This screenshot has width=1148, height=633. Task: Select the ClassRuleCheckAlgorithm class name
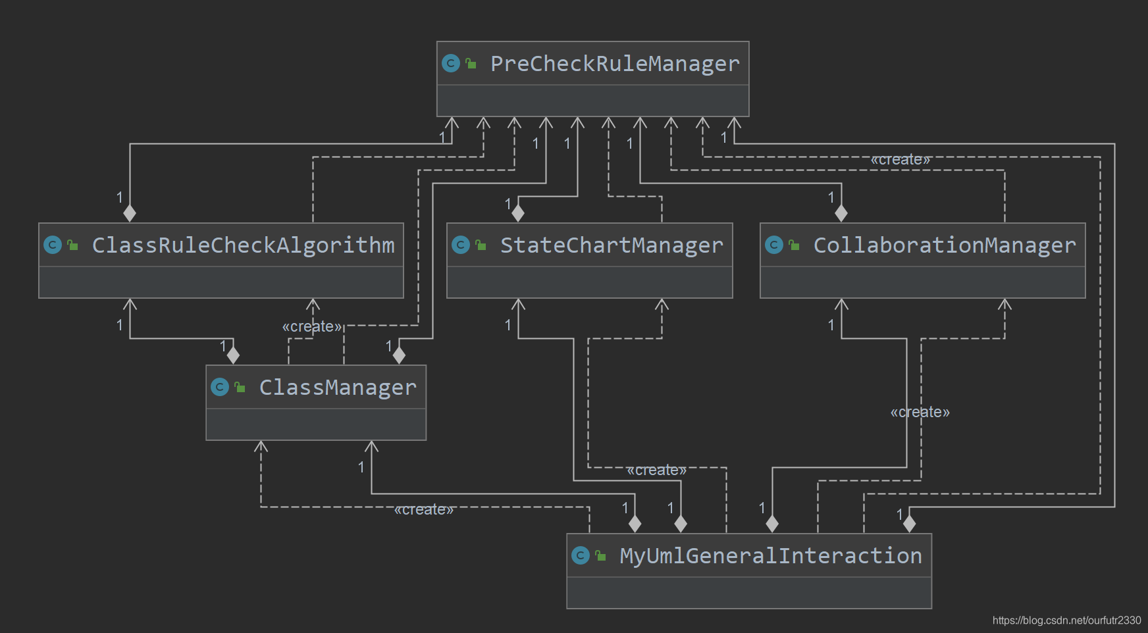tap(243, 245)
